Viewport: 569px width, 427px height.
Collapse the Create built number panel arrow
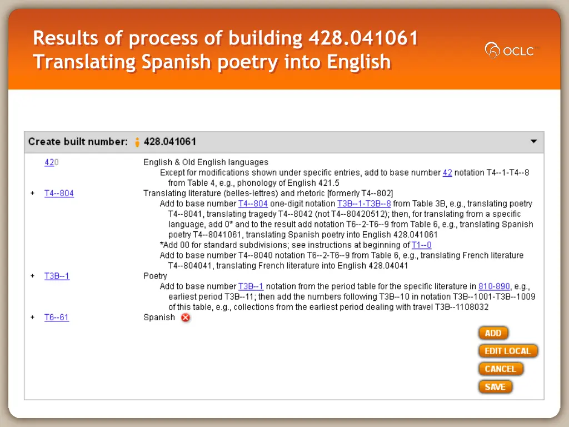[533, 142]
